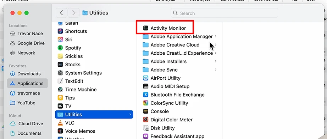Select the Stocks app icon
Viewport: 327px width, 139px height.
point(60,65)
